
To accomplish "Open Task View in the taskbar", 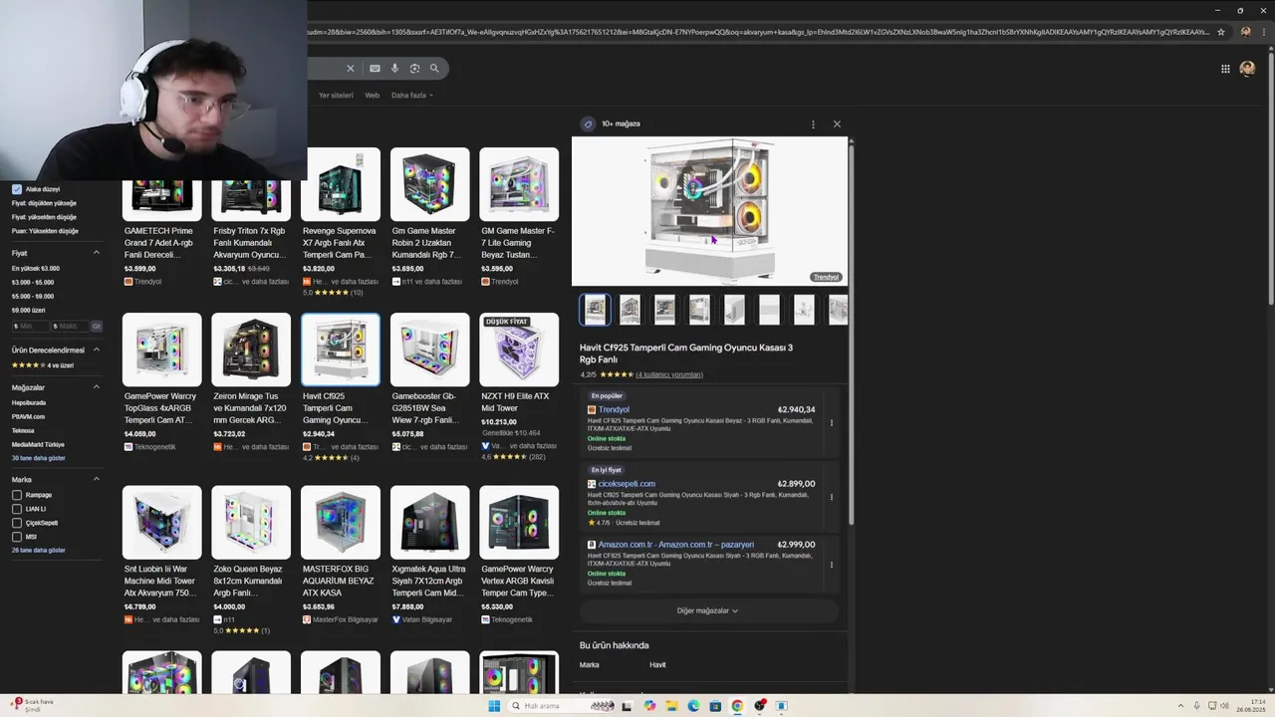I will 627,706.
